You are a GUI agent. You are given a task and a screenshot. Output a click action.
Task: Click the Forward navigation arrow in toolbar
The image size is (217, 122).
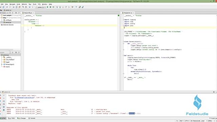click(33, 7)
